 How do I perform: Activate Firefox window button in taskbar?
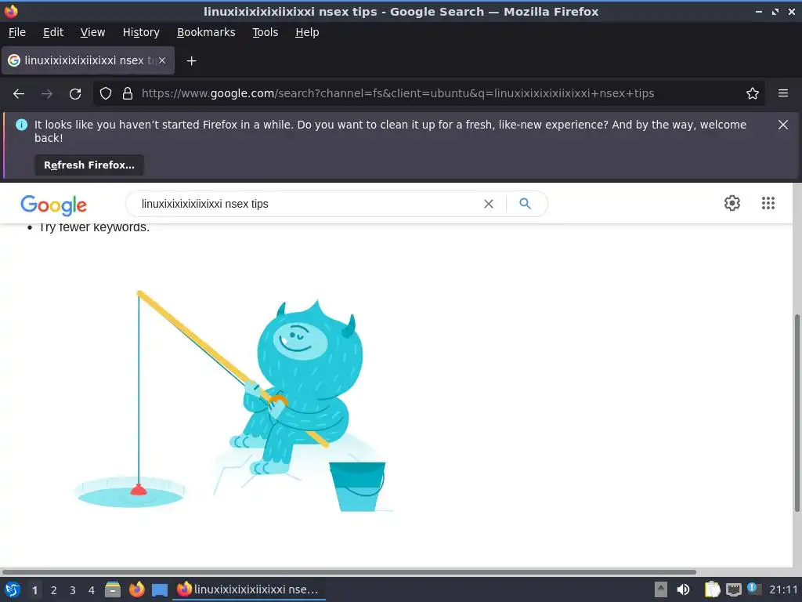point(250,589)
